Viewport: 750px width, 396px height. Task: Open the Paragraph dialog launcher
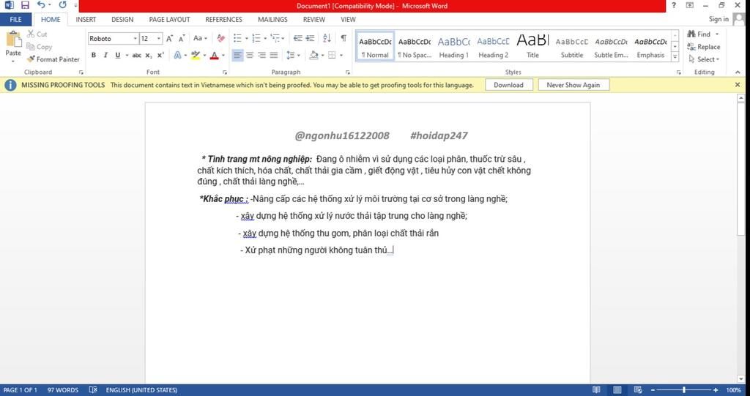coord(348,72)
